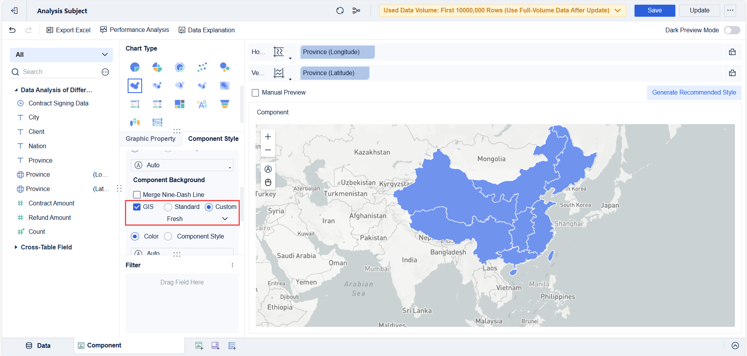Click the map zoom out minus button

coord(268,150)
